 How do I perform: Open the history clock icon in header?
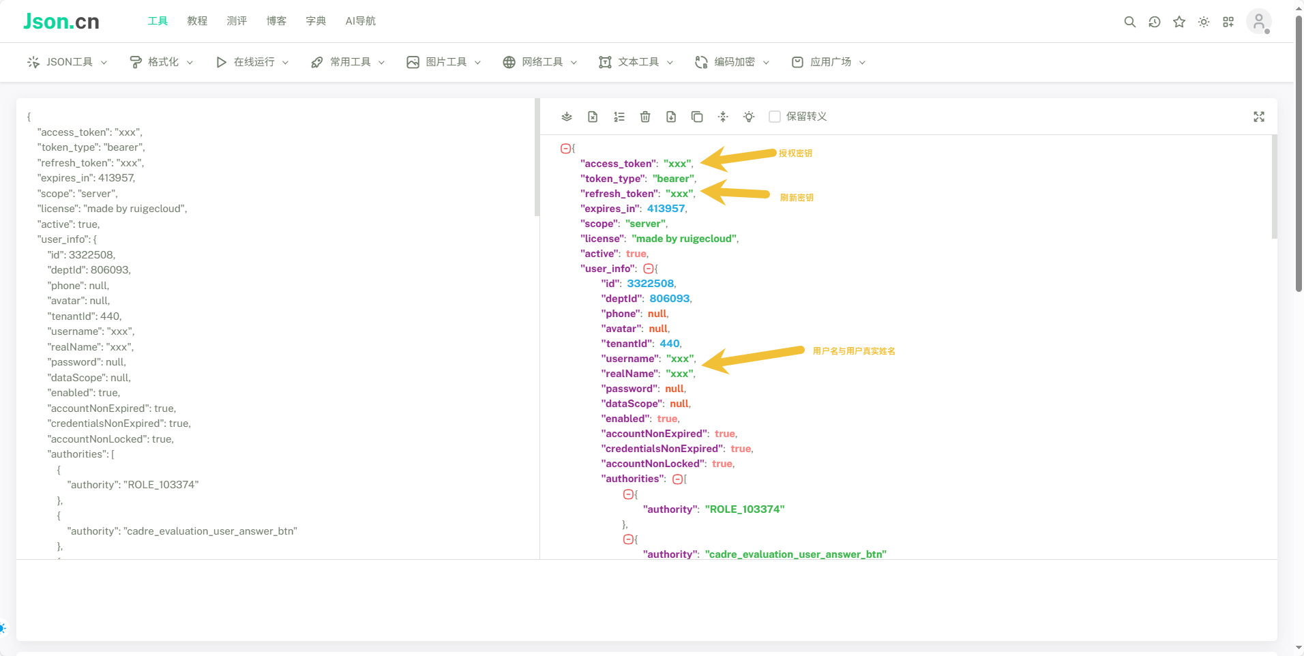1155,22
